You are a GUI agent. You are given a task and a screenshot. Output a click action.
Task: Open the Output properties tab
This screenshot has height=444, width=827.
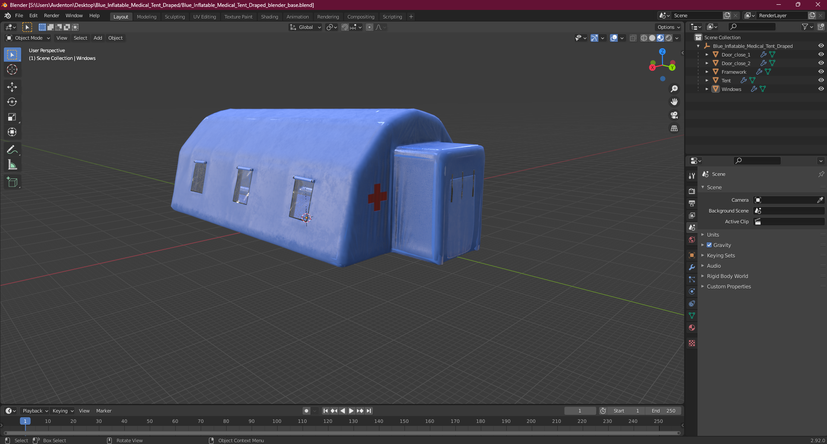(692, 203)
